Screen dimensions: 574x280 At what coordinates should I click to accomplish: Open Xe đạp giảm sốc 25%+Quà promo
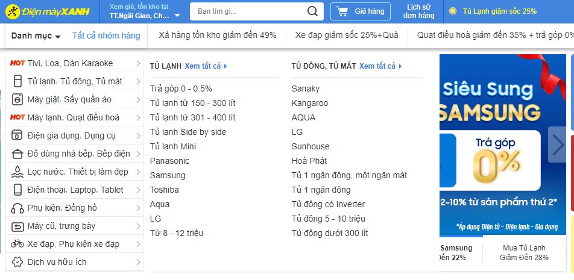pyautogui.click(x=347, y=35)
